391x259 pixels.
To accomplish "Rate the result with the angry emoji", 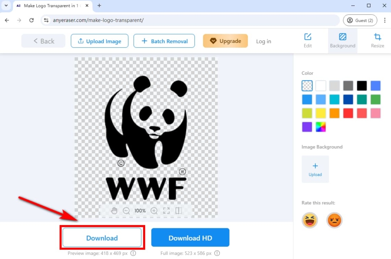I will [334, 220].
